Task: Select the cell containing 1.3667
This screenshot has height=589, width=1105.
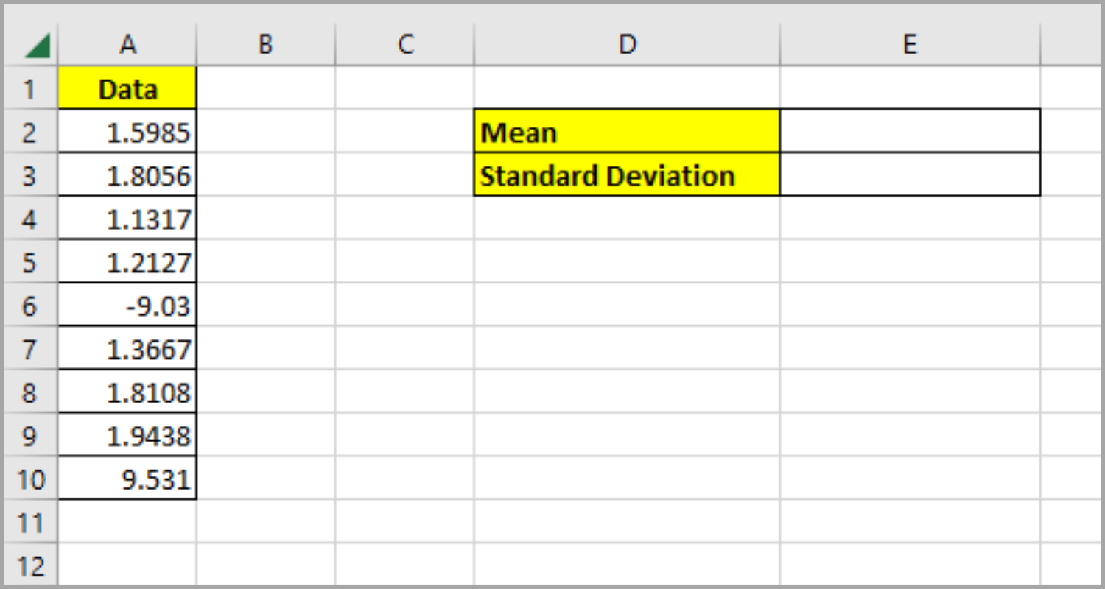Action: (x=127, y=348)
